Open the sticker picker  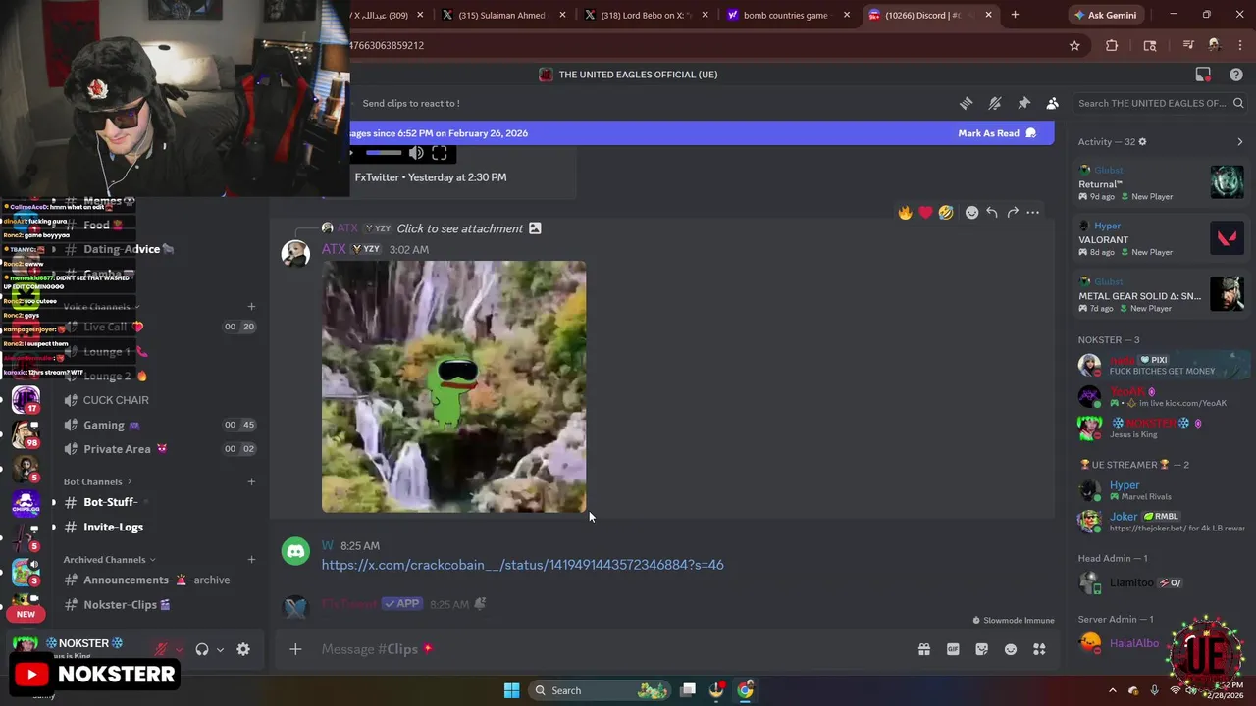tap(981, 649)
